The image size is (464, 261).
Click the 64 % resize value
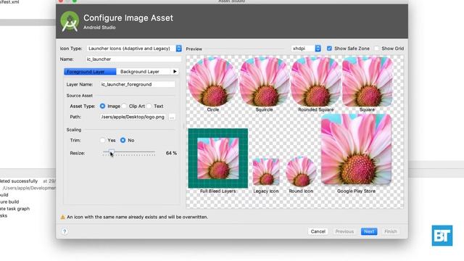coord(171,153)
